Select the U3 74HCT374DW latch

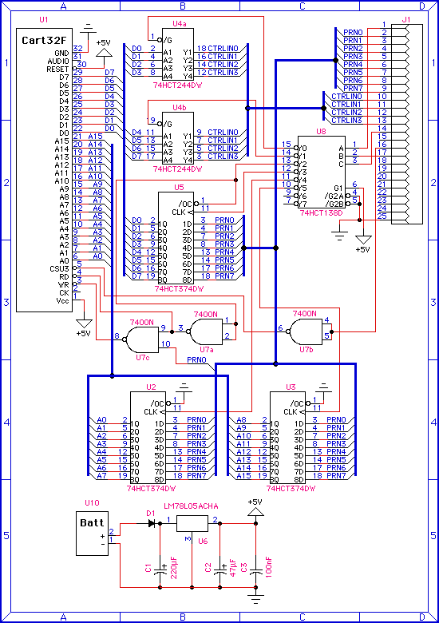pos(287,438)
